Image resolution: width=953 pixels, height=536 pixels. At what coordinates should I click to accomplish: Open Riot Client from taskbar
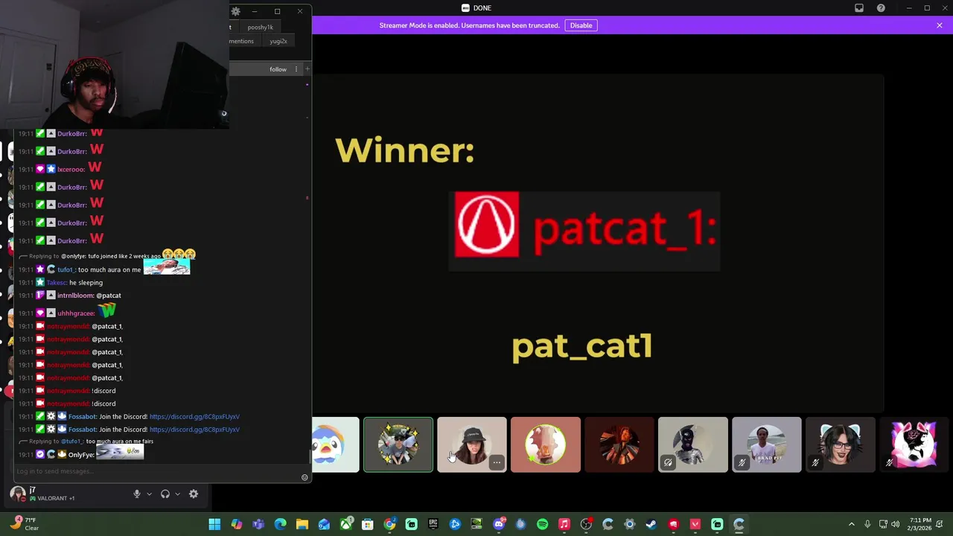(673, 524)
